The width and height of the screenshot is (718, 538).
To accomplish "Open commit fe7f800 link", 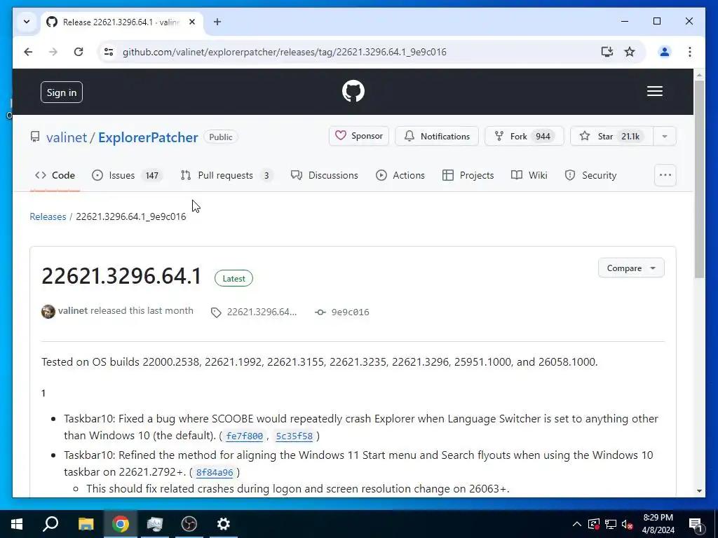I will pyautogui.click(x=245, y=436).
